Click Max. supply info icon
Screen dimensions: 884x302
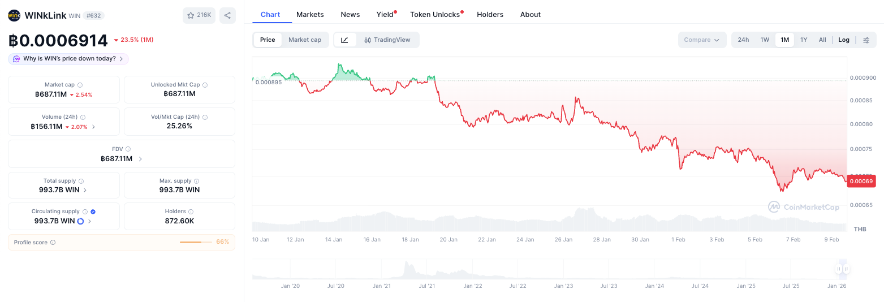(x=197, y=181)
